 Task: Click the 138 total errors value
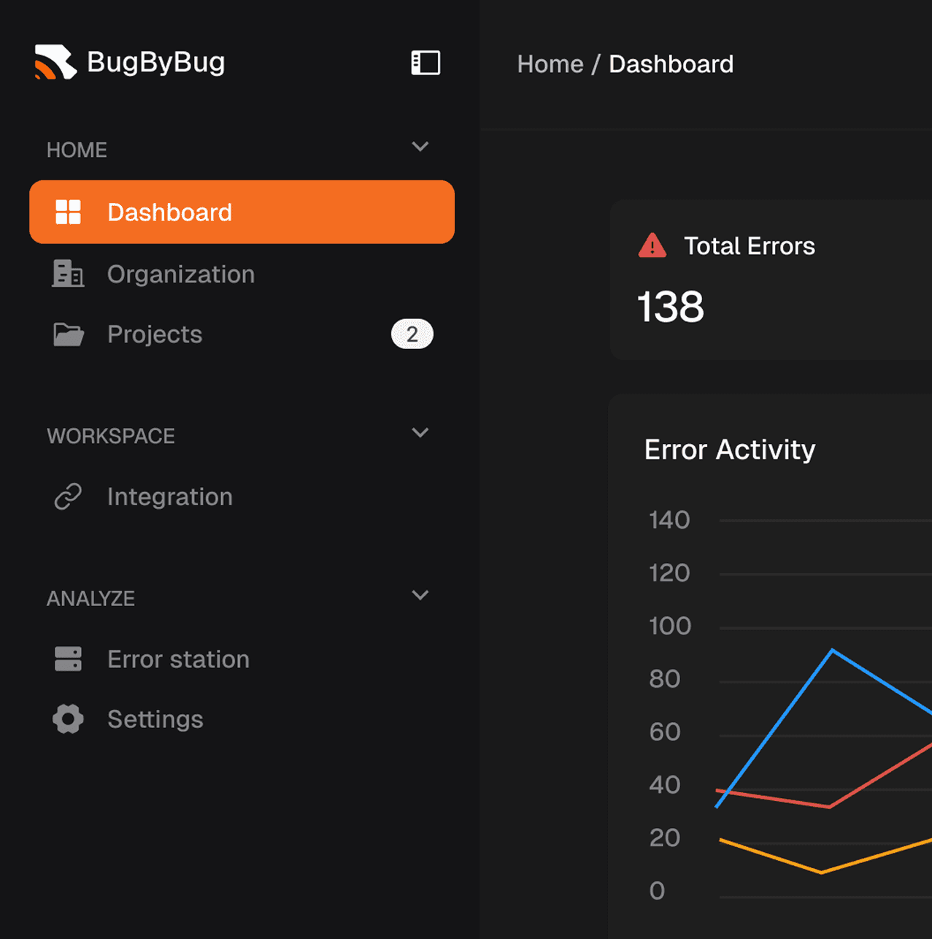tap(671, 307)
